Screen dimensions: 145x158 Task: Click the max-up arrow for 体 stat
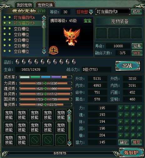pos(139,121)
